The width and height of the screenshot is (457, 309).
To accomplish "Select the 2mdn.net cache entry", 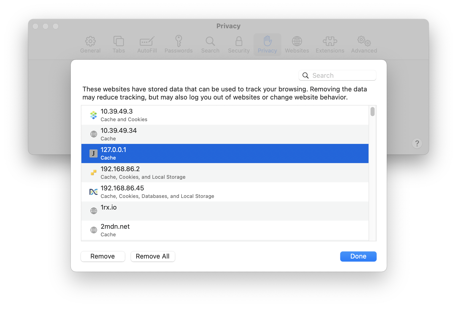I will (x=224, y=230).
